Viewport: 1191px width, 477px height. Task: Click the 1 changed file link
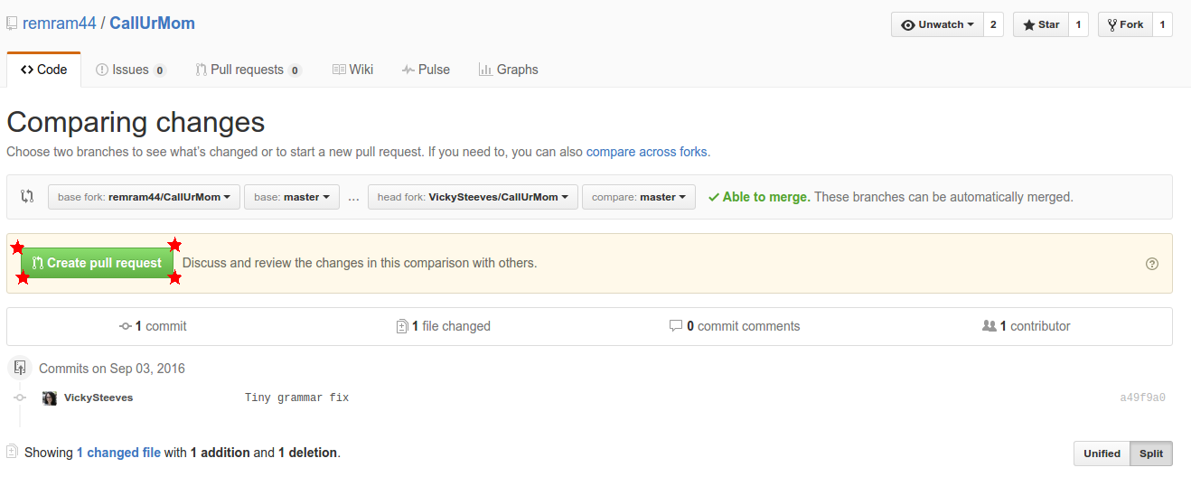[x=118, y=453]
